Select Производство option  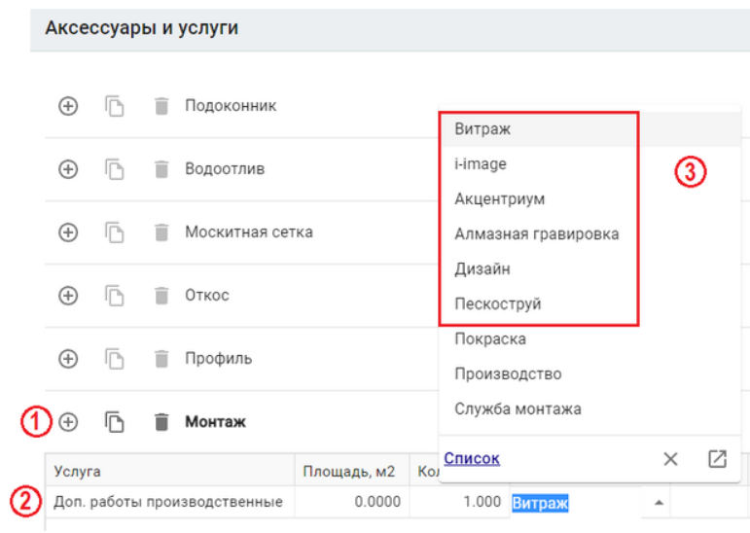tap(589, 373)
